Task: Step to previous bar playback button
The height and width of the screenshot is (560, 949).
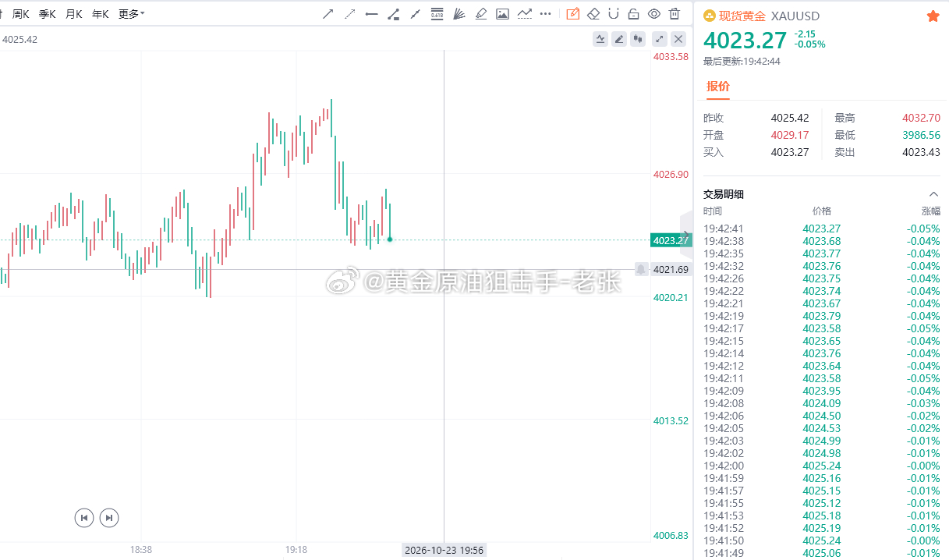Action: click(x=84, y=517)
